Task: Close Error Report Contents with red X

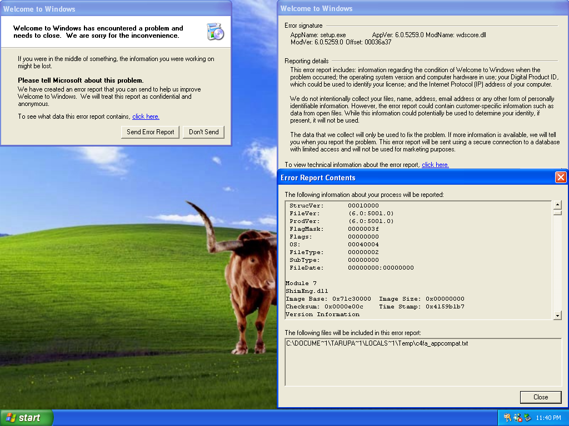Action: pyautogui.click(x=561, y=177)
